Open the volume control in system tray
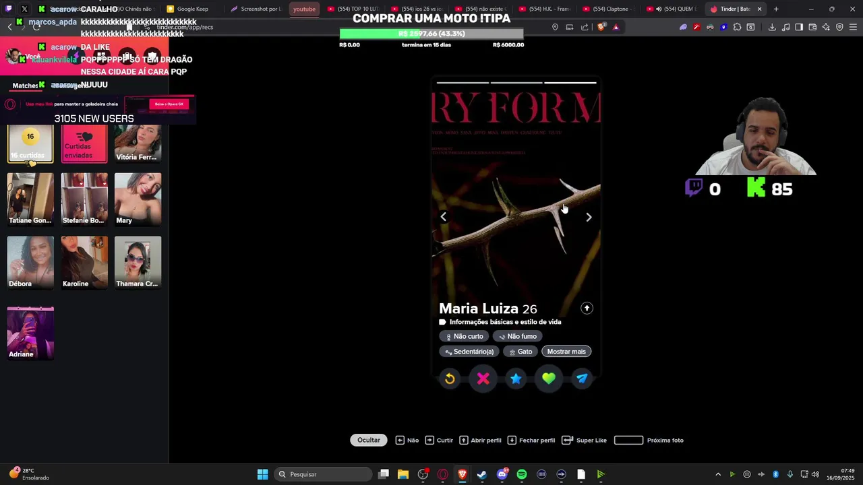 tap(815, 474)
